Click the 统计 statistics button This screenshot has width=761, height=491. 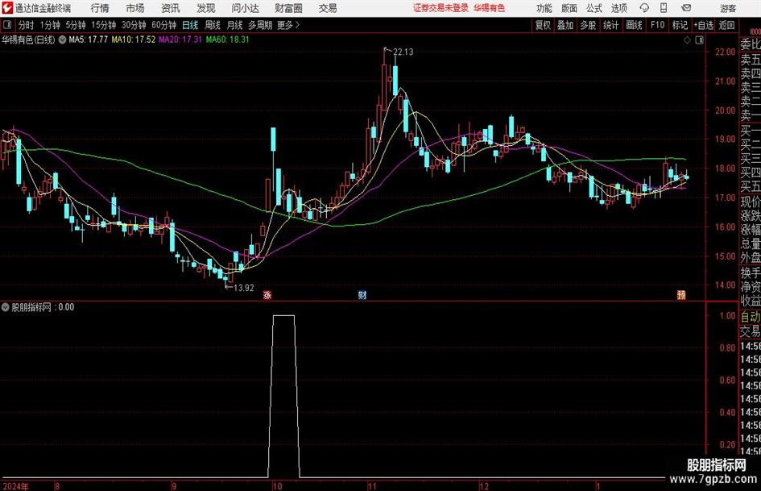(610, 25)
